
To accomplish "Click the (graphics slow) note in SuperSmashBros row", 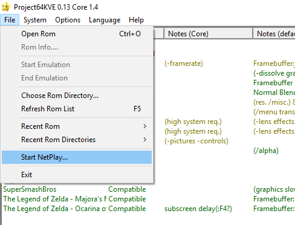I will [274, 189].
